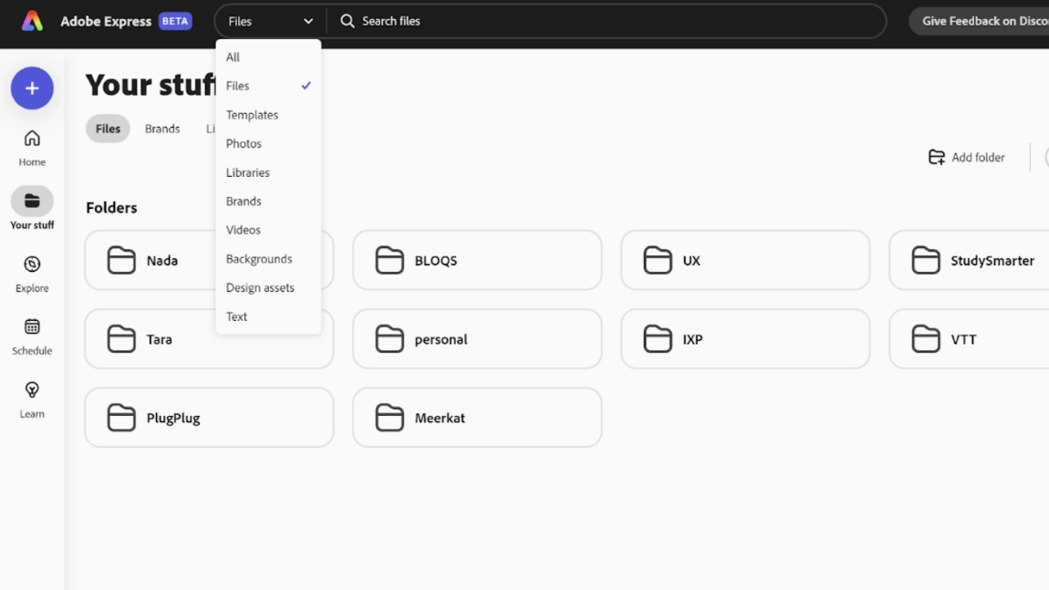The width and height of the screenshot is (1049, 590).
Task: Open the Meerkat folder
Action: coord(477,418)
